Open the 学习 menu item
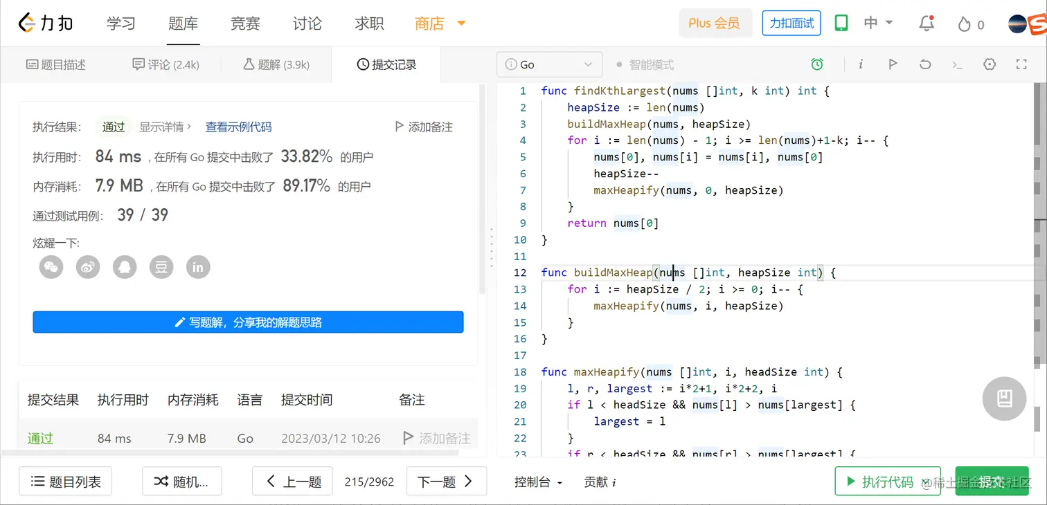 click(x=121, y=24)
